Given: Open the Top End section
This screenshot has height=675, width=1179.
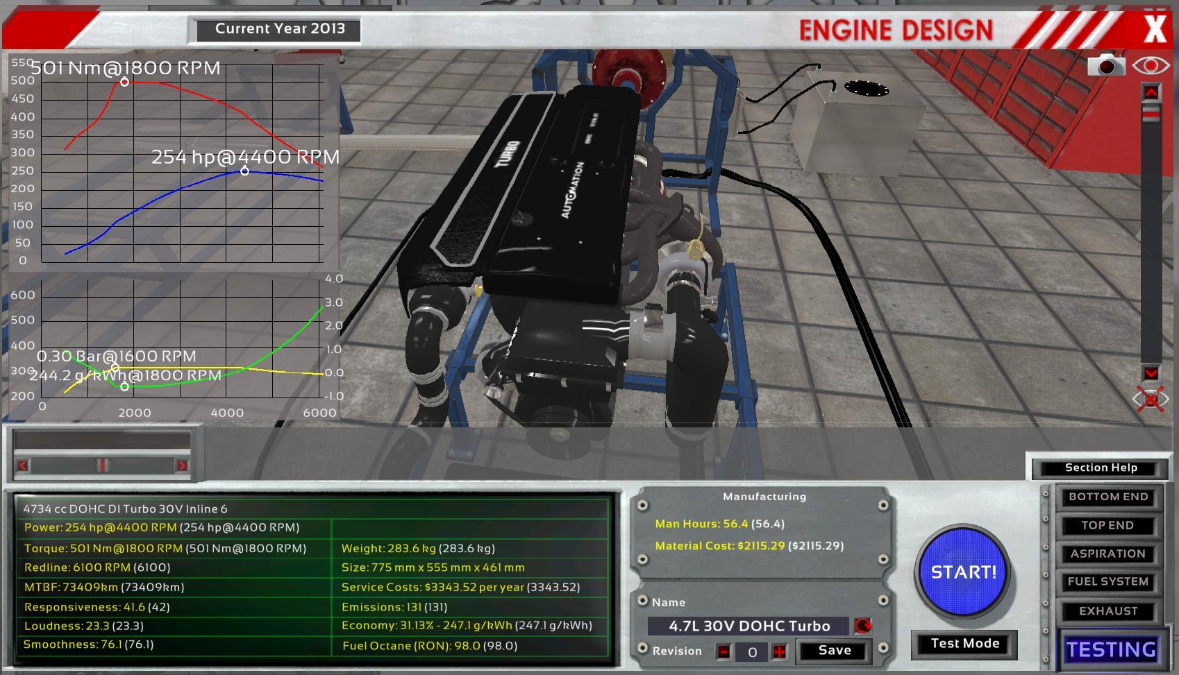Looking at the screenshot, I should click(1108, 525).
